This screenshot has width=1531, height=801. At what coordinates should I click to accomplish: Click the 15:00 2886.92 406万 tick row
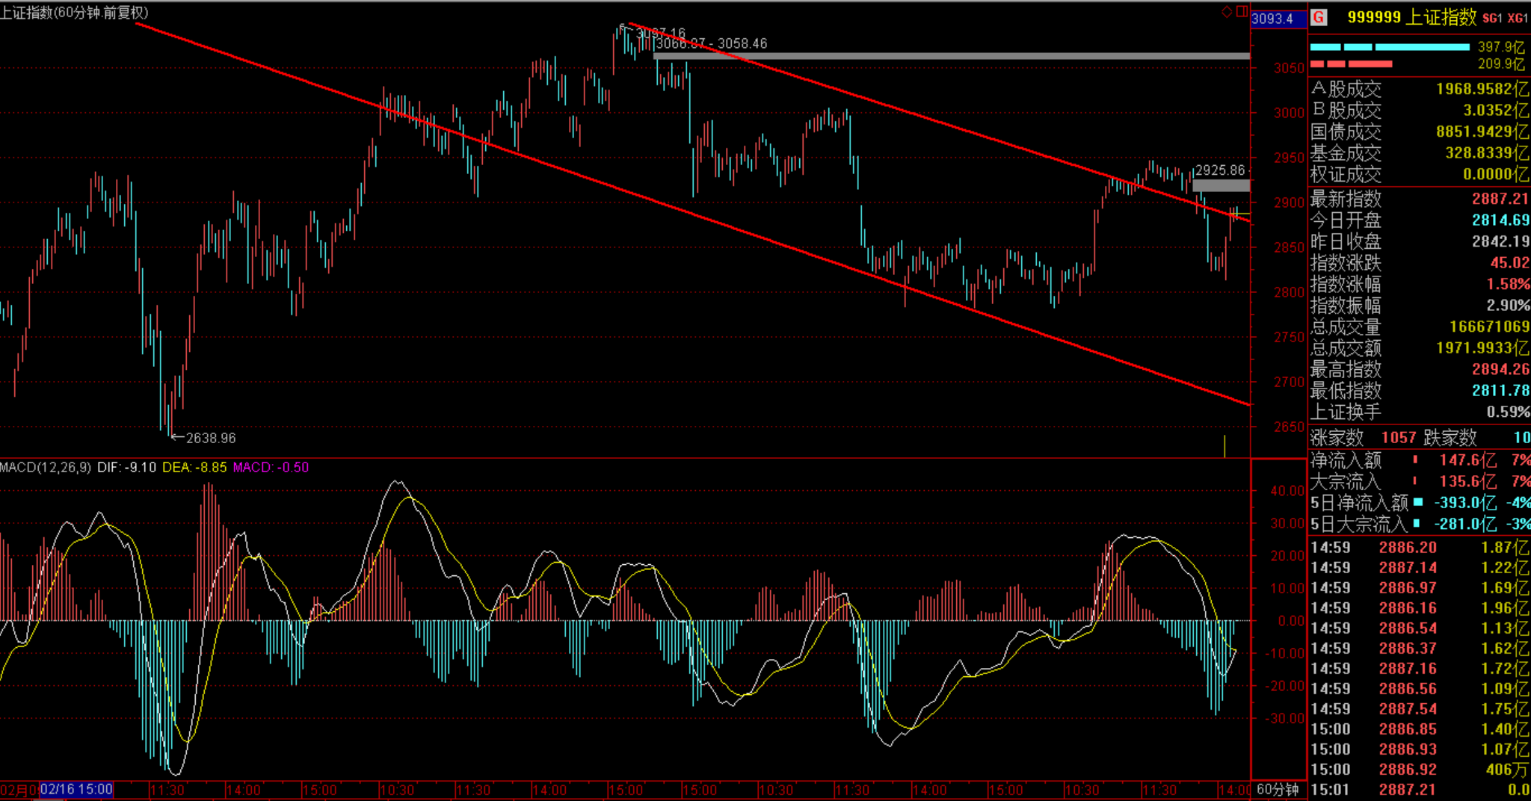tap(1420, 770)
